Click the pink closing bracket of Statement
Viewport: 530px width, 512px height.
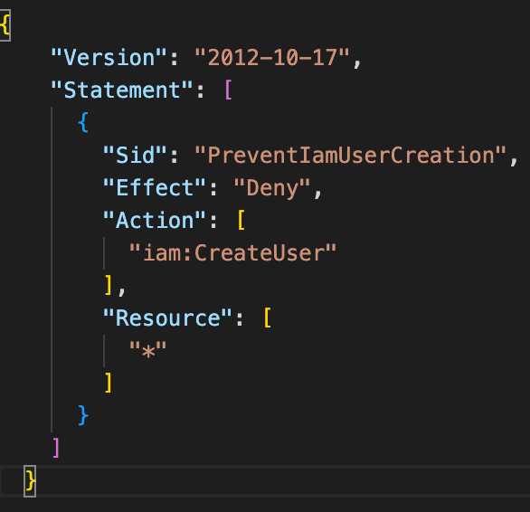click(56, 448)
